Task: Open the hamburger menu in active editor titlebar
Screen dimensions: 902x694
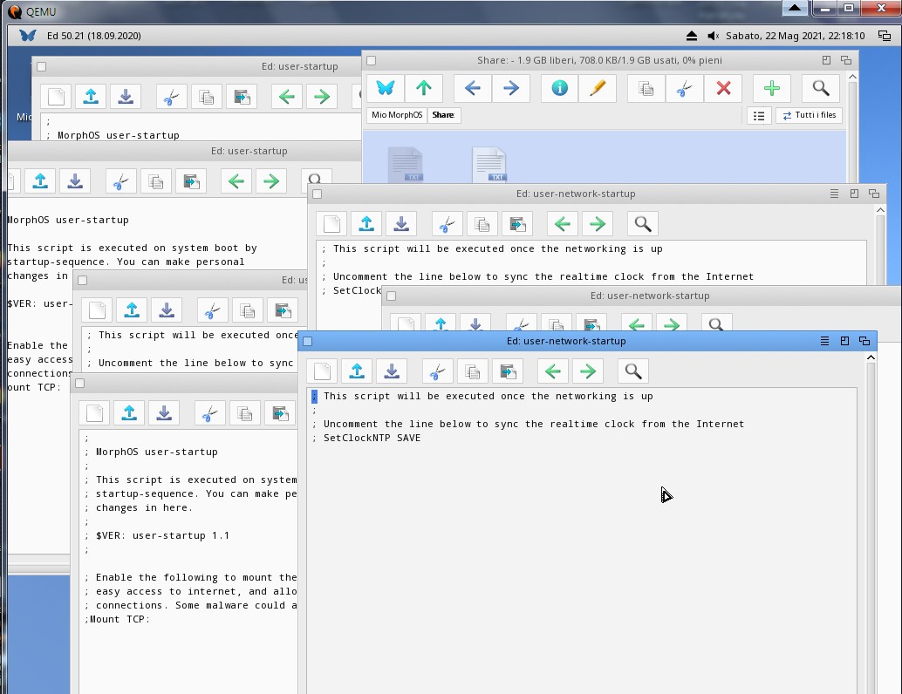Action: pyautogui.click(x=824, y=341)
